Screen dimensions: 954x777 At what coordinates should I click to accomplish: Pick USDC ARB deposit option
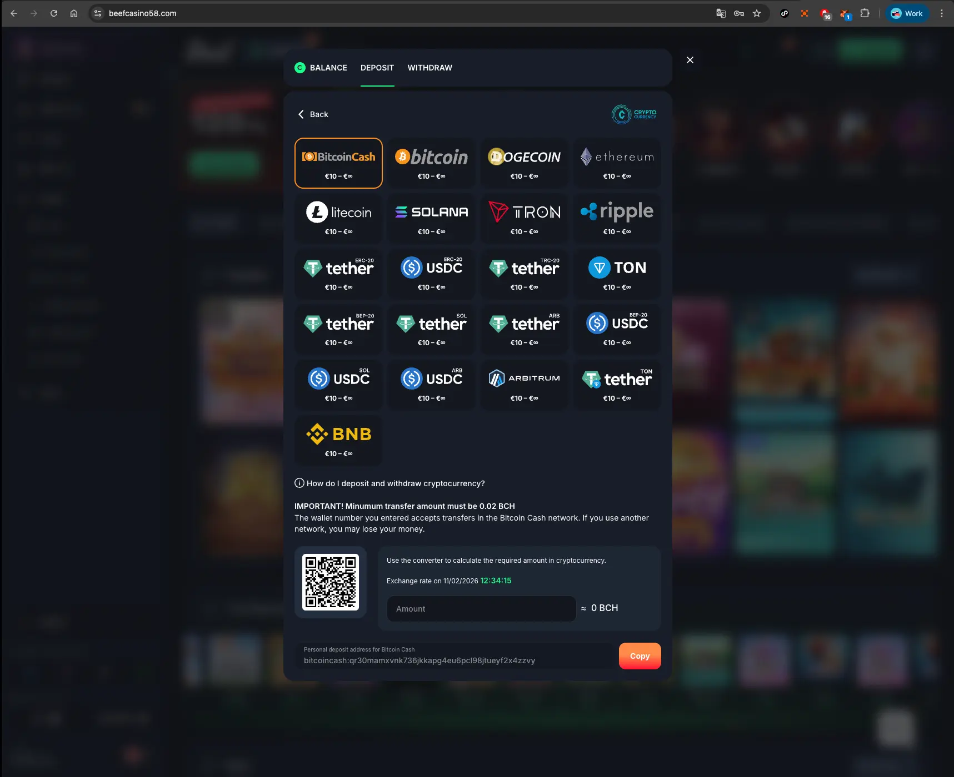click(431, 385)
